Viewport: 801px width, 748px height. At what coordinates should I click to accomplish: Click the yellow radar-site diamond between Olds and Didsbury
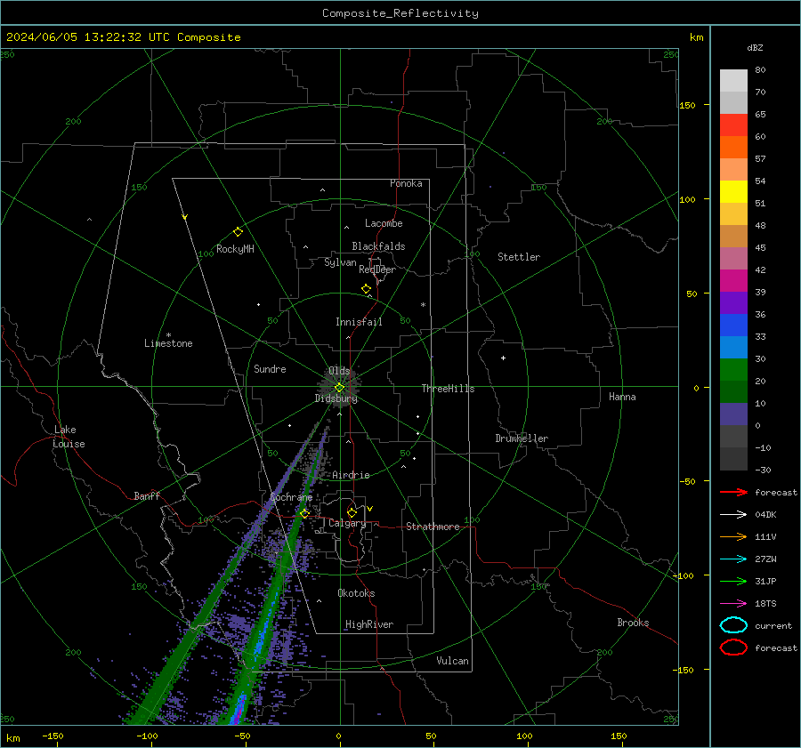pyautogui.click(x=339, y=387)
